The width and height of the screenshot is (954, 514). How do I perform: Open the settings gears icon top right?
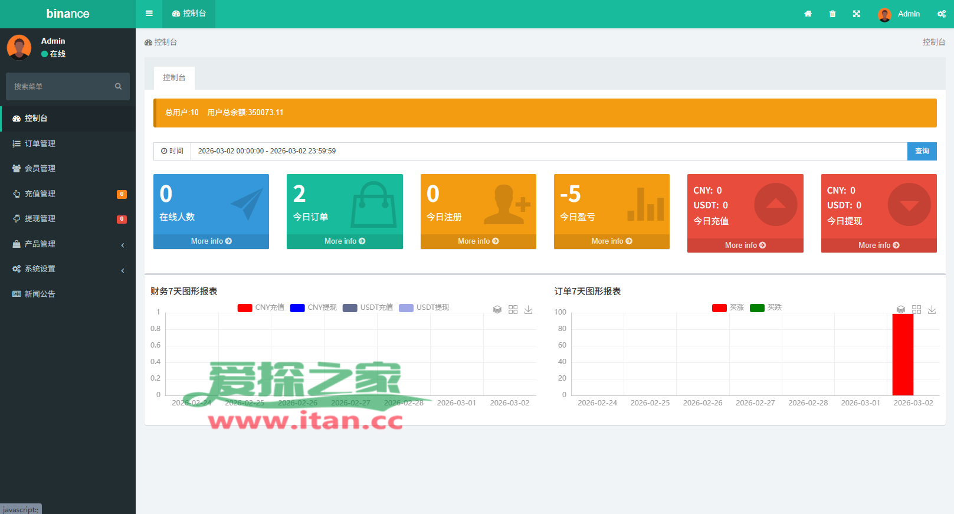(x=941, y=14)
